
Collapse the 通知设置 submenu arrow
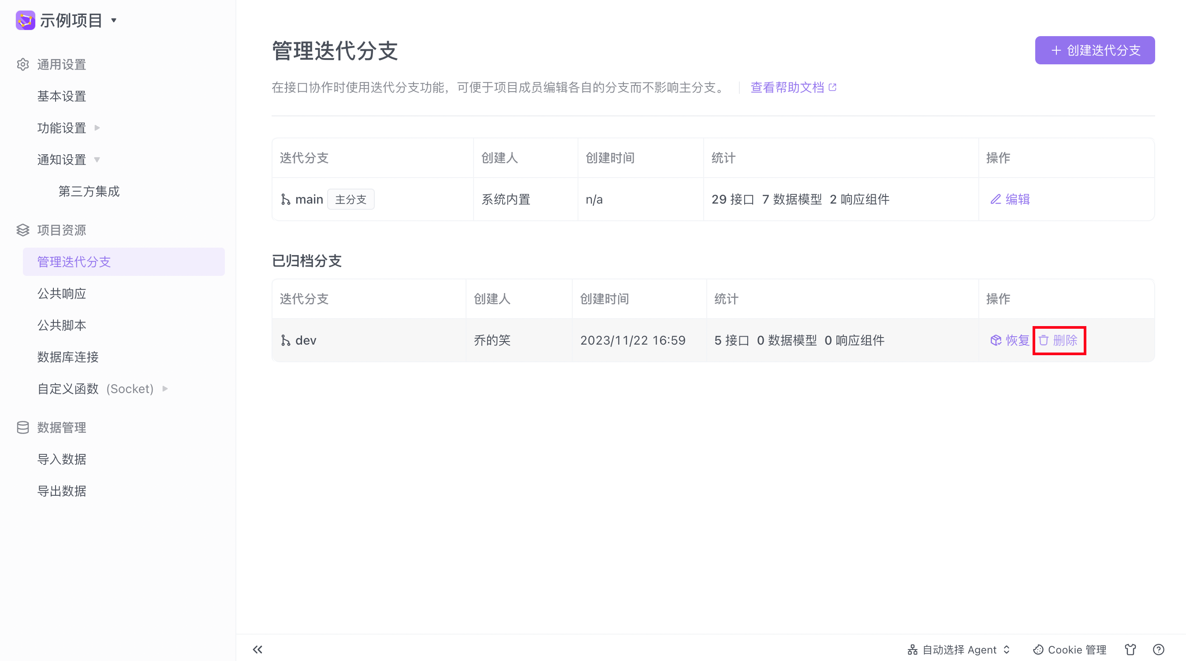pos(97,160)
